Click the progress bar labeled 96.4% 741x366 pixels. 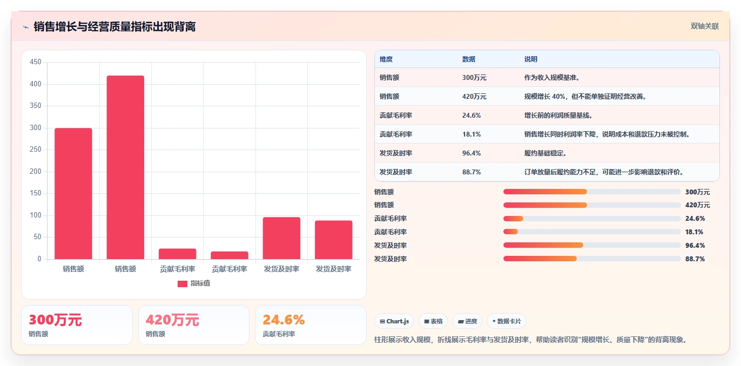tap(592, 246)
